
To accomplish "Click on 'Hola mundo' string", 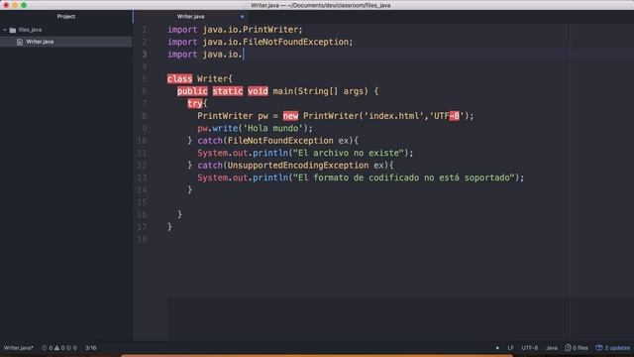I will pos(272,128).
